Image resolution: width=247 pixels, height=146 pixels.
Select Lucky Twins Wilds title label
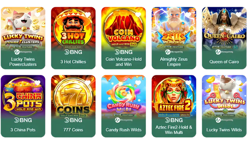tap(224, 130)
